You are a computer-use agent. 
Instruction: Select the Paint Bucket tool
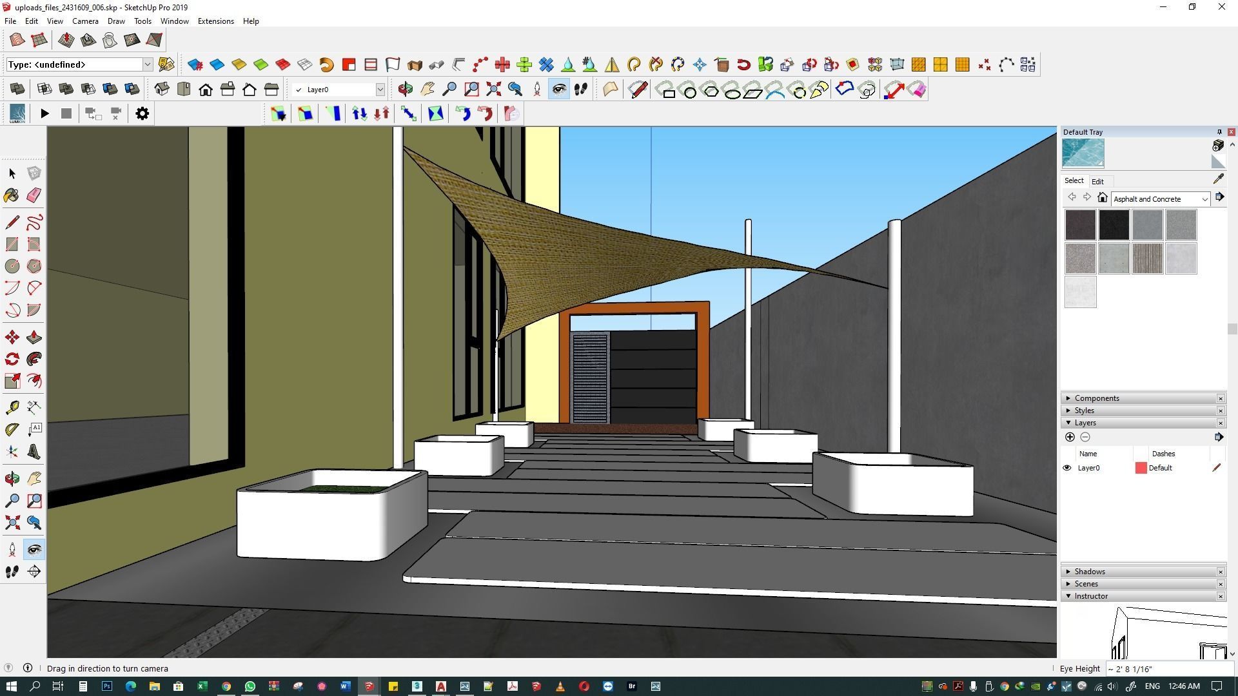click(12, 195)
